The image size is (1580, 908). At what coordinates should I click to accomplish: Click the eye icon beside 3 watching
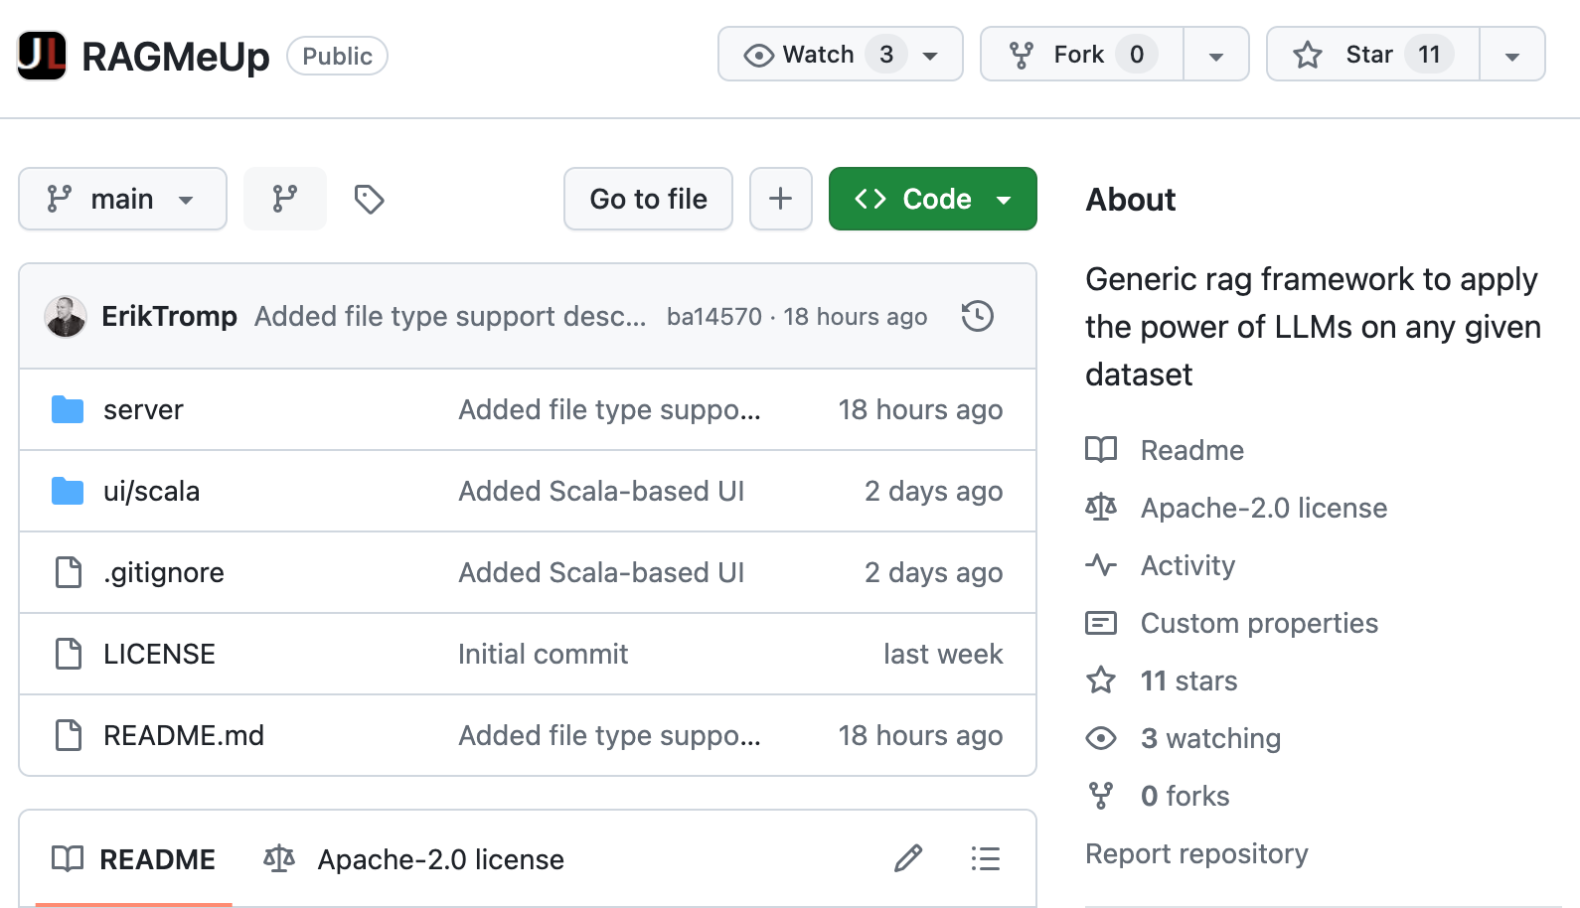[x=1101, y=738]
